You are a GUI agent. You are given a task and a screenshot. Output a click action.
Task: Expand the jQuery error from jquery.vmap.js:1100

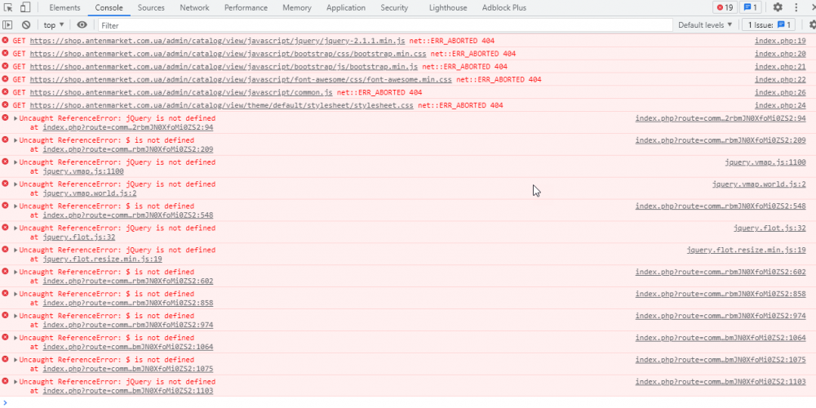pyautogui.click(x=16, y=162)
